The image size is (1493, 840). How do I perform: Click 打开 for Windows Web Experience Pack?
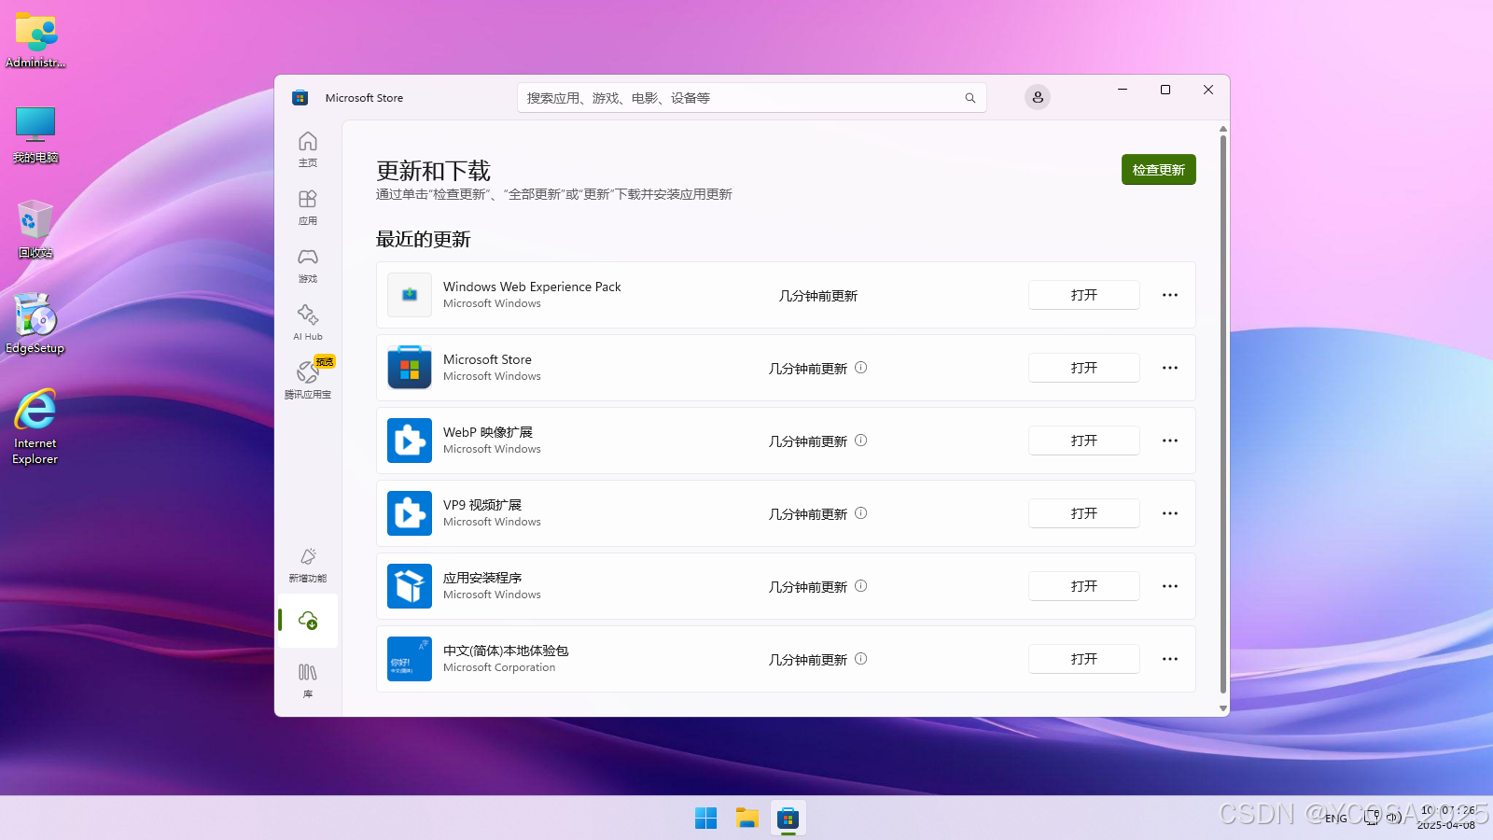pyautogui.click(x=1084, y=295)
